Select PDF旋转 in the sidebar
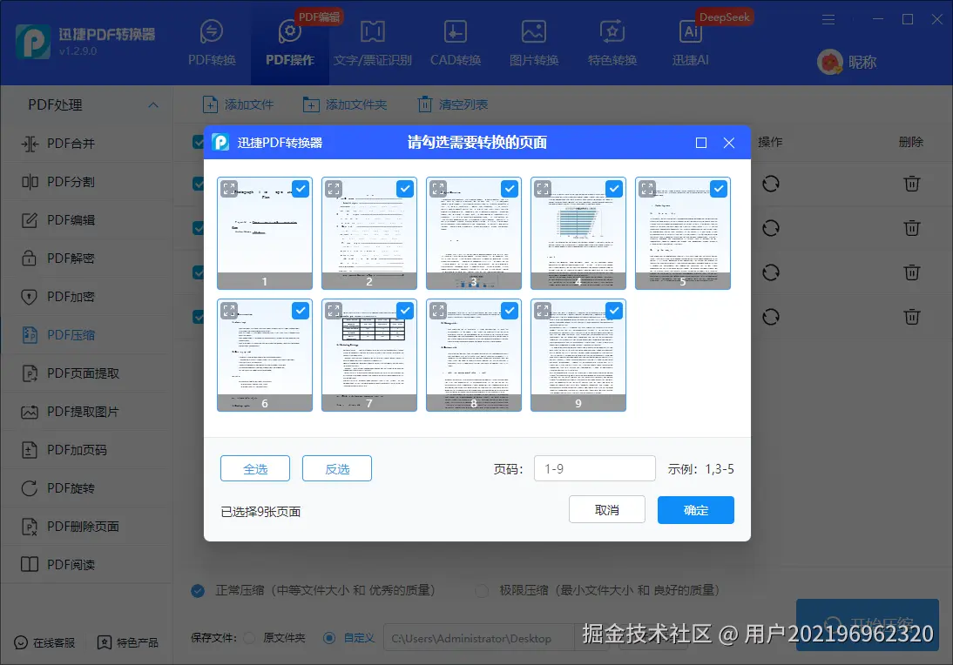 coord(86,487)
